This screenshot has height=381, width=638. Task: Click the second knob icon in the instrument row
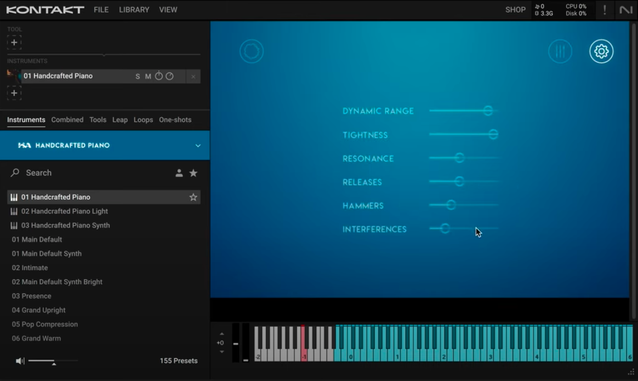pos(170,76)
